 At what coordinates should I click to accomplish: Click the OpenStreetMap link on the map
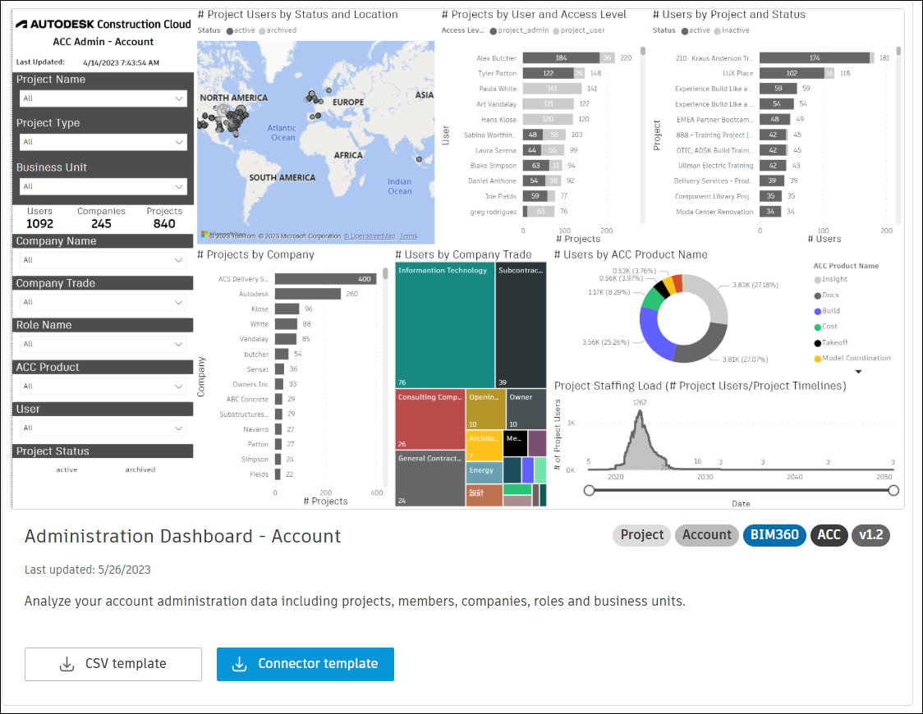370,236
